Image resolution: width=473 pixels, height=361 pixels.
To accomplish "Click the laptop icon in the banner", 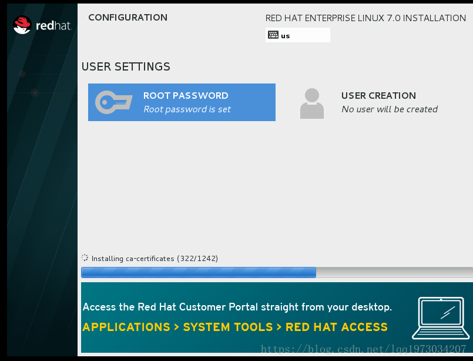I will (x=441, y=318).
